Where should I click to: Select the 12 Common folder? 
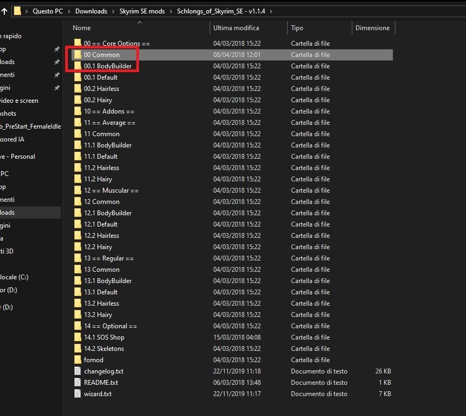102,202
